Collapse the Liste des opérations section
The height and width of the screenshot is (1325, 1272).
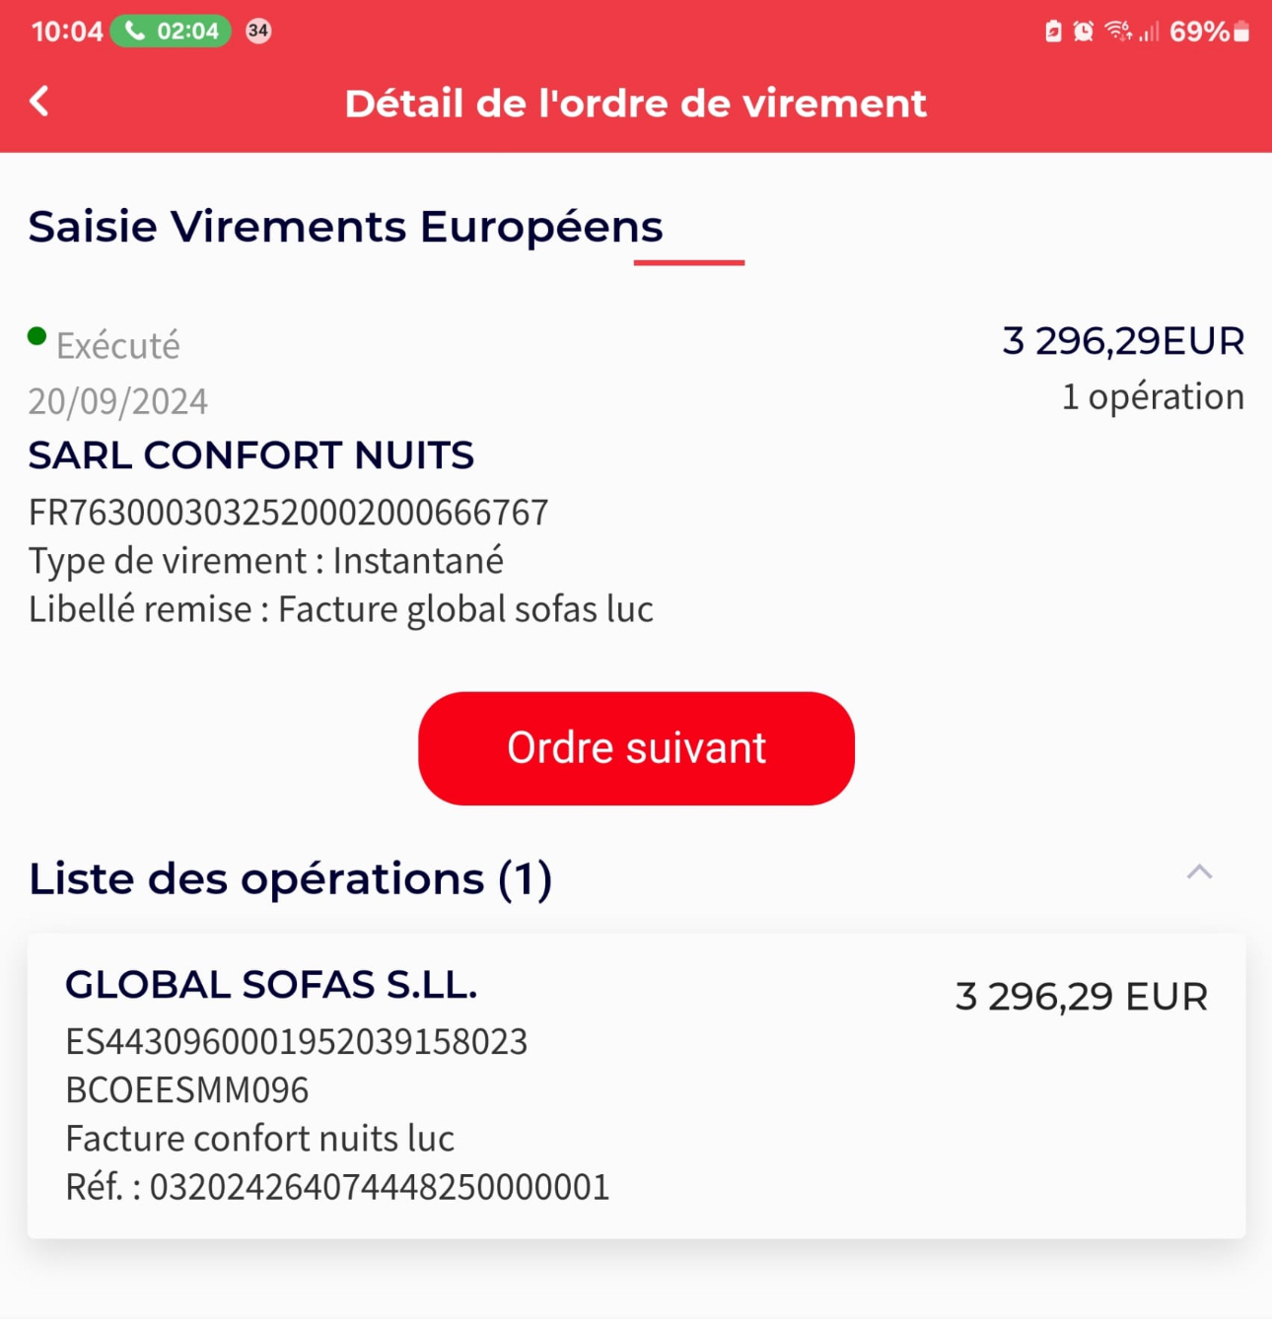pos(1199,872)
